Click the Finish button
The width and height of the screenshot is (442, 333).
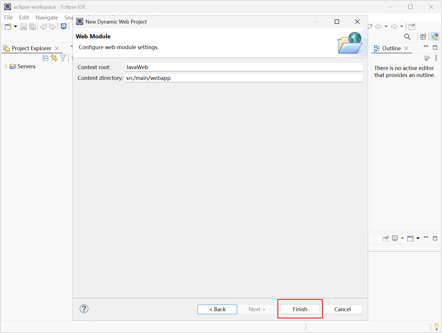(x=300, y=309)
